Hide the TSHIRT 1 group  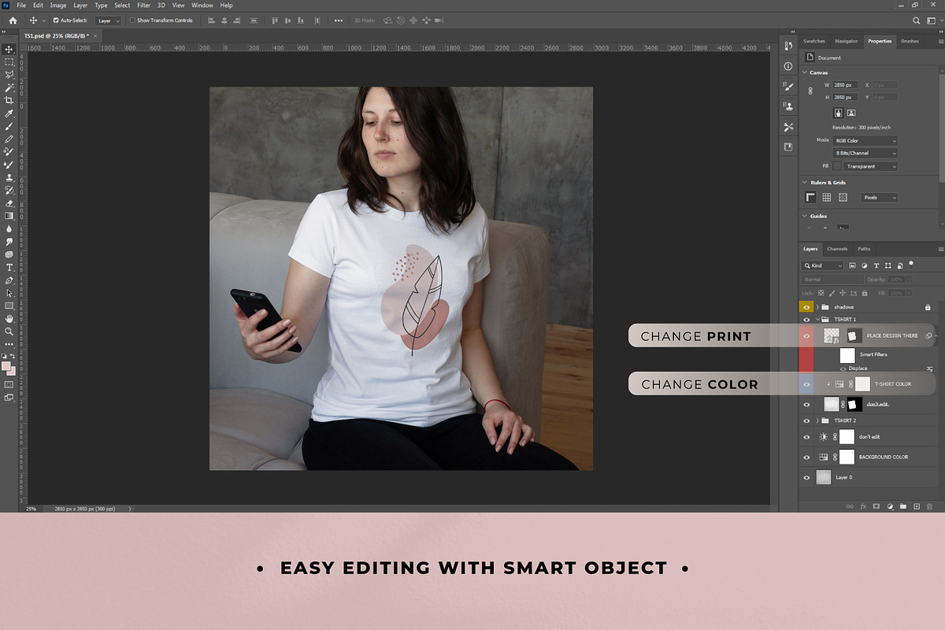point(806,320)
